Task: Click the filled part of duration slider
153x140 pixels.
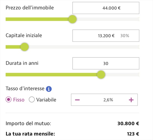Action: tap(51, 74)
